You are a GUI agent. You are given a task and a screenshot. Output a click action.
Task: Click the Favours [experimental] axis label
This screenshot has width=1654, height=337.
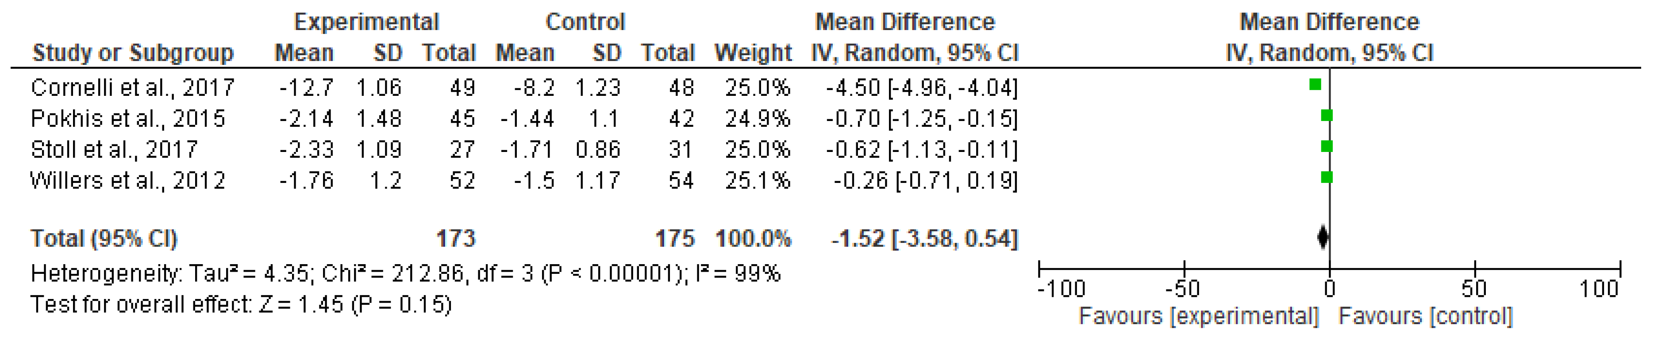pos(1198,316)
